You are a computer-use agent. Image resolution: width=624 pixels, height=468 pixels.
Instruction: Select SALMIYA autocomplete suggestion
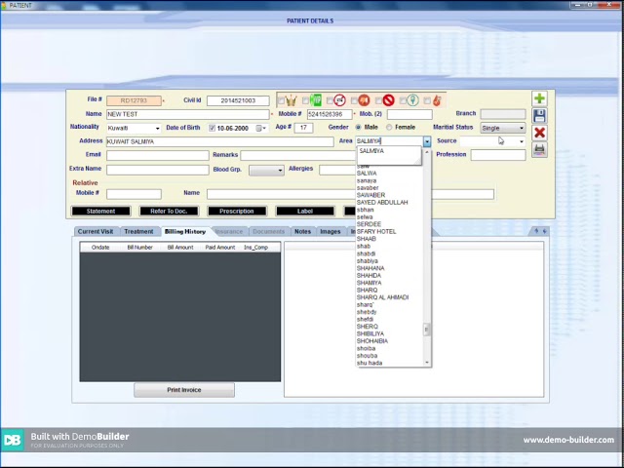point(371,151)
